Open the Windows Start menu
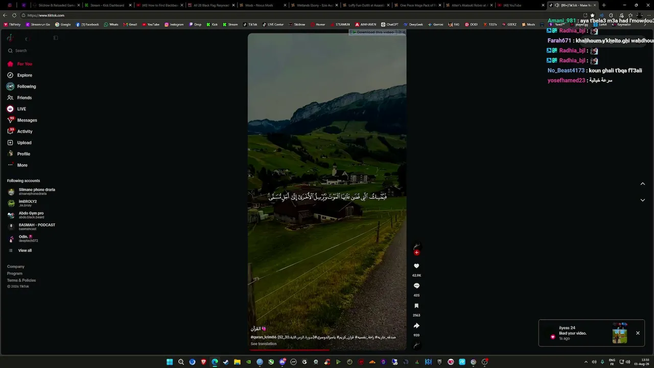The image size is (654, 368). click(170, 362)
